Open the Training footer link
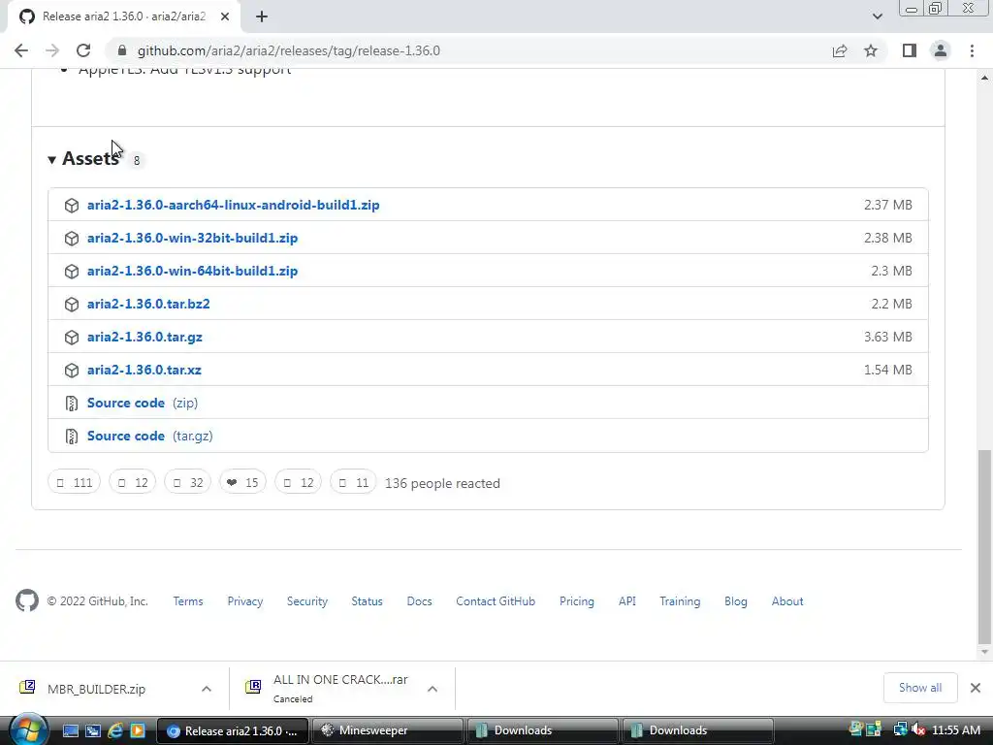Image resolution: width=993 pixels, height=745 pixels. click(680, 601)
